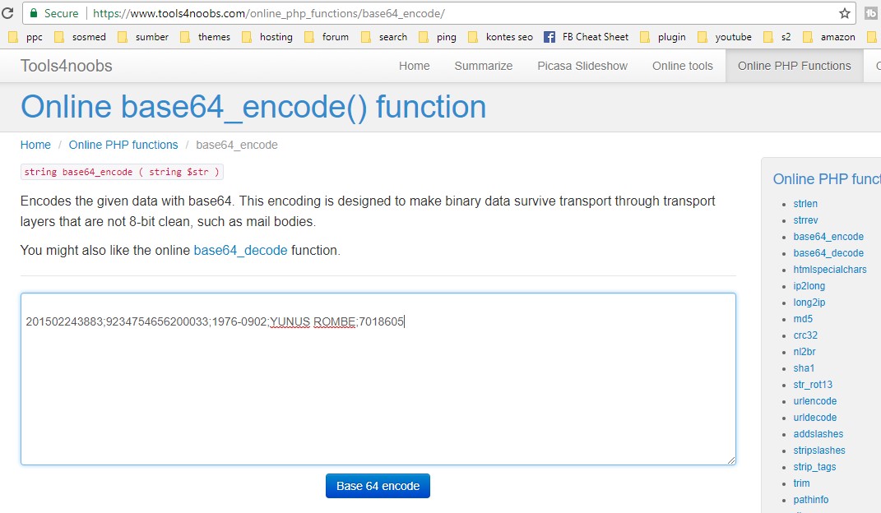The width and height of the screenshot is (881, 513).
Task: Select the Online PHP Functions nav tab
Action: [795, 66]
